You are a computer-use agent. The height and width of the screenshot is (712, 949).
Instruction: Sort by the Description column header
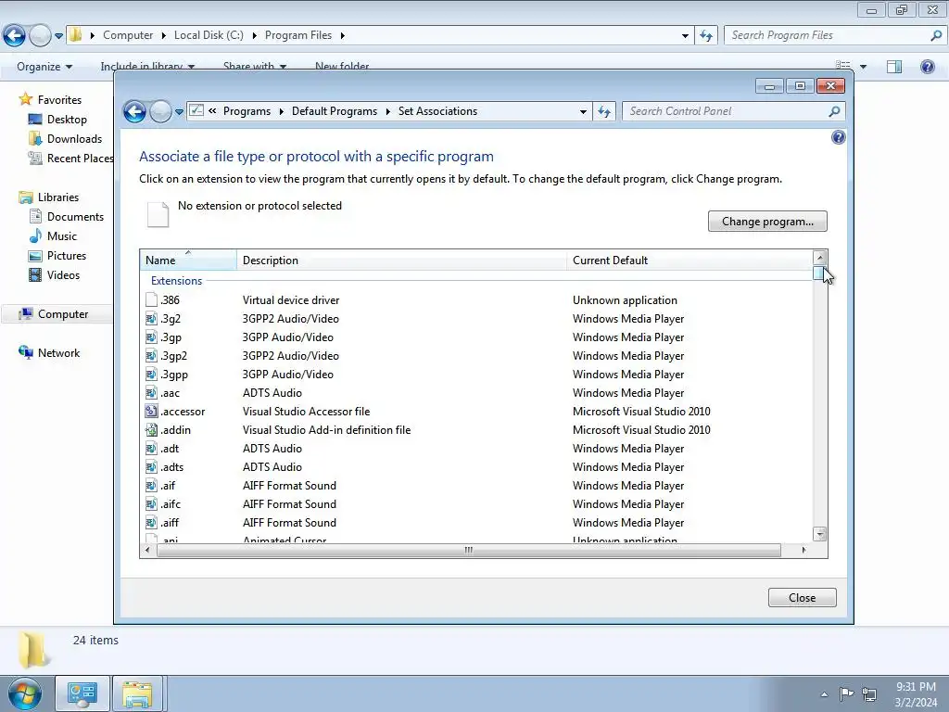[402, 261]
